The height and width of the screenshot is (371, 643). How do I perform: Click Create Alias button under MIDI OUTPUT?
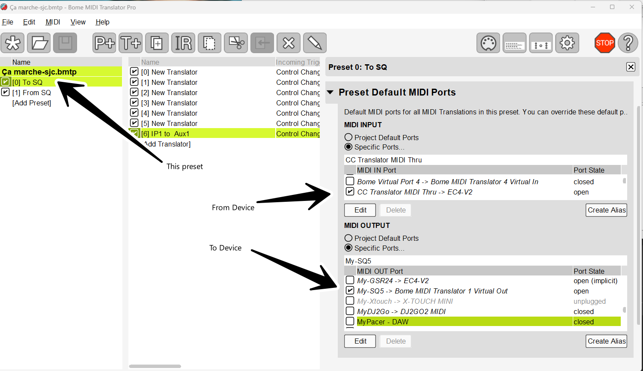pos(606,341)
